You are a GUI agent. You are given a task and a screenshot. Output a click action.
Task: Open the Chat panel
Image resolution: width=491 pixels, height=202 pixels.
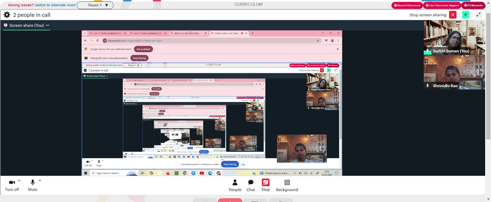pyautogui.click(x=250, y=185)
